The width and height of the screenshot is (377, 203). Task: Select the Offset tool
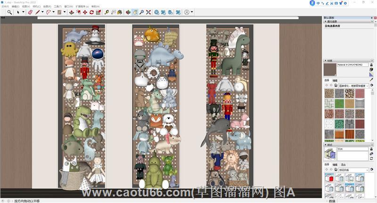(78, 12)
